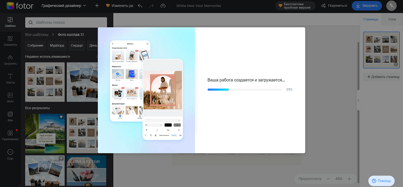Click Поделиться share button
The image size is (403, 187).
click(334, 6)
